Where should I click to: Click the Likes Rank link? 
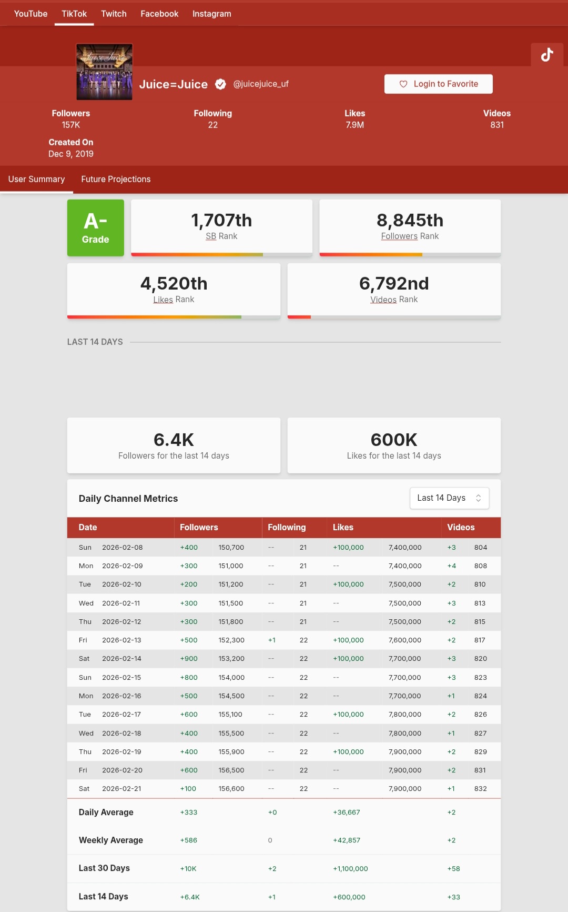tap(163, 300)
